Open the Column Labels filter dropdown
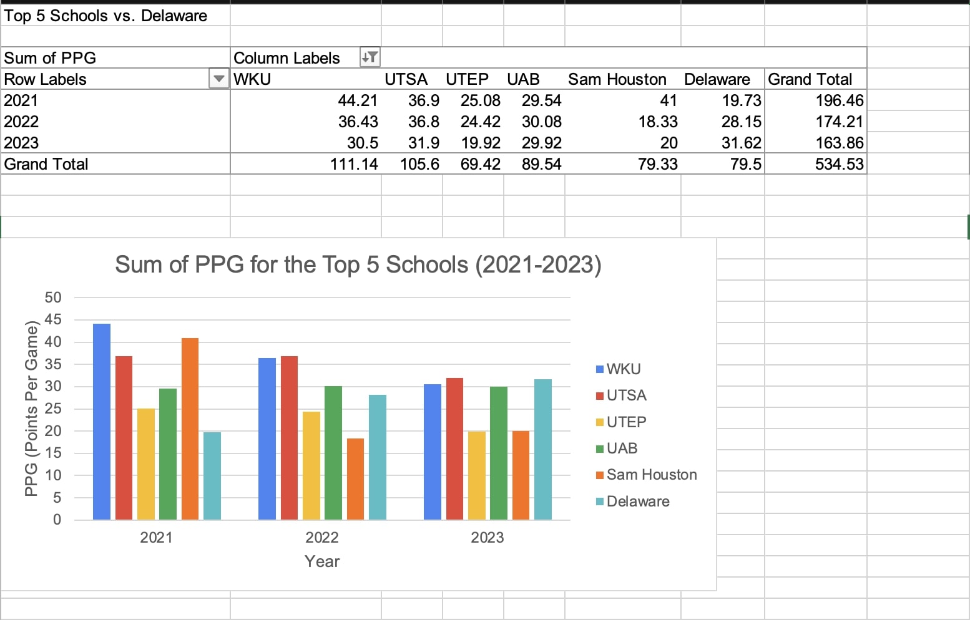The image size is (970, 620). click(370, 57)
